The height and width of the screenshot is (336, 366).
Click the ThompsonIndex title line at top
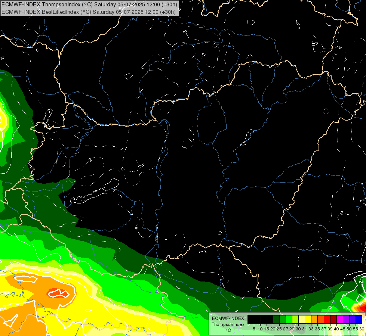[x=89, y=4]
